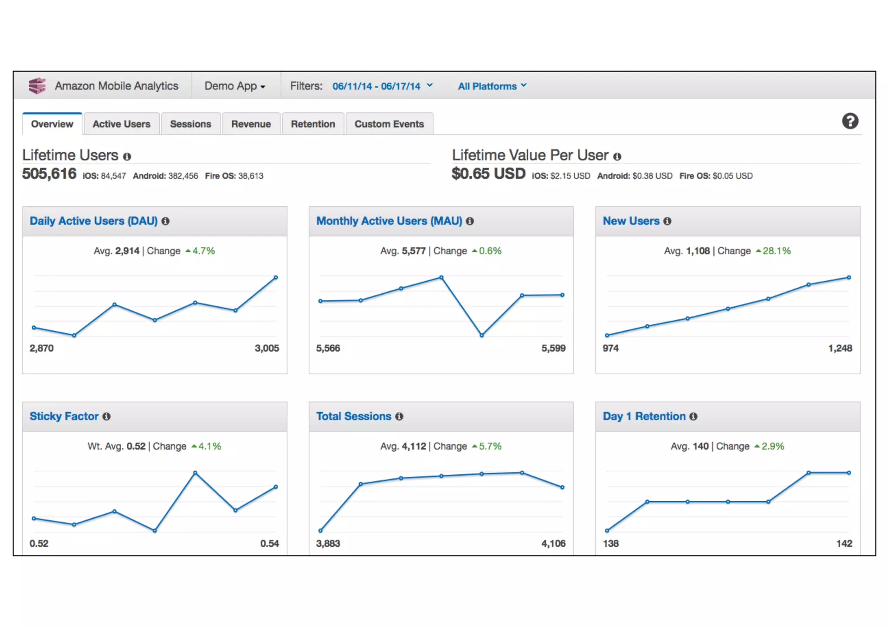
Task: Open the Daily Active Users (DAU) heading link
Action: [x=93, y=221]
